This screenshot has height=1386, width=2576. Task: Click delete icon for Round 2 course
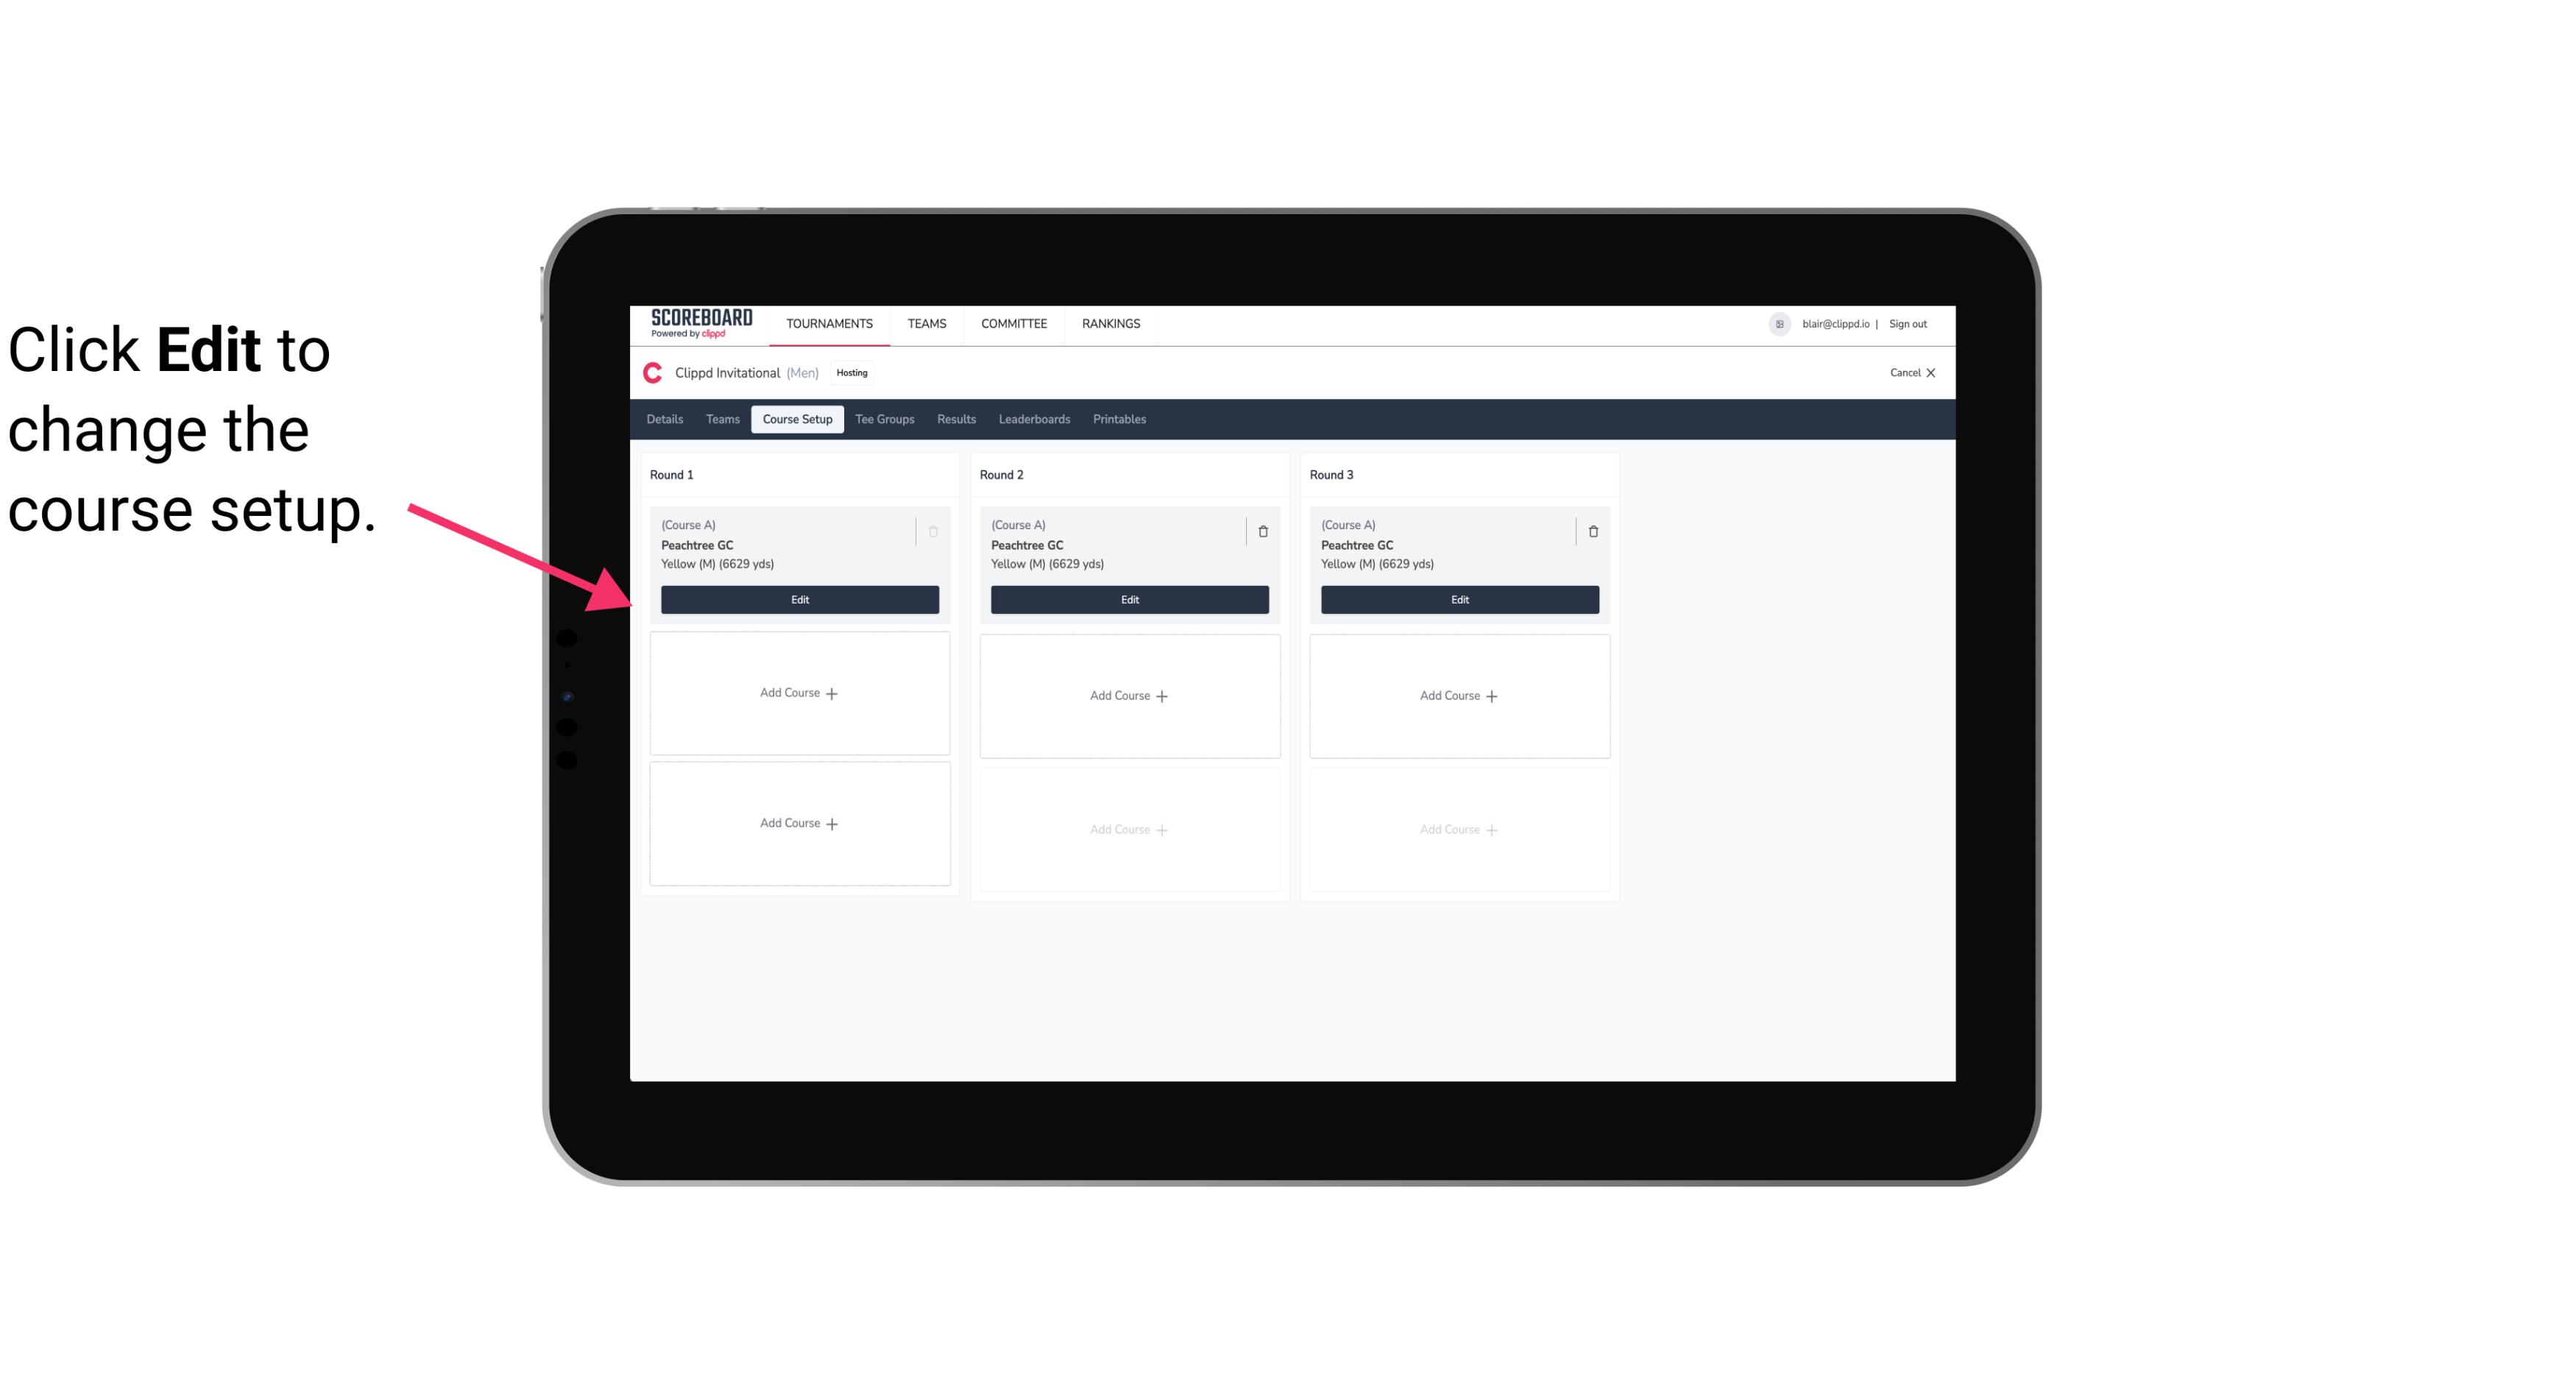point(1262,531)
